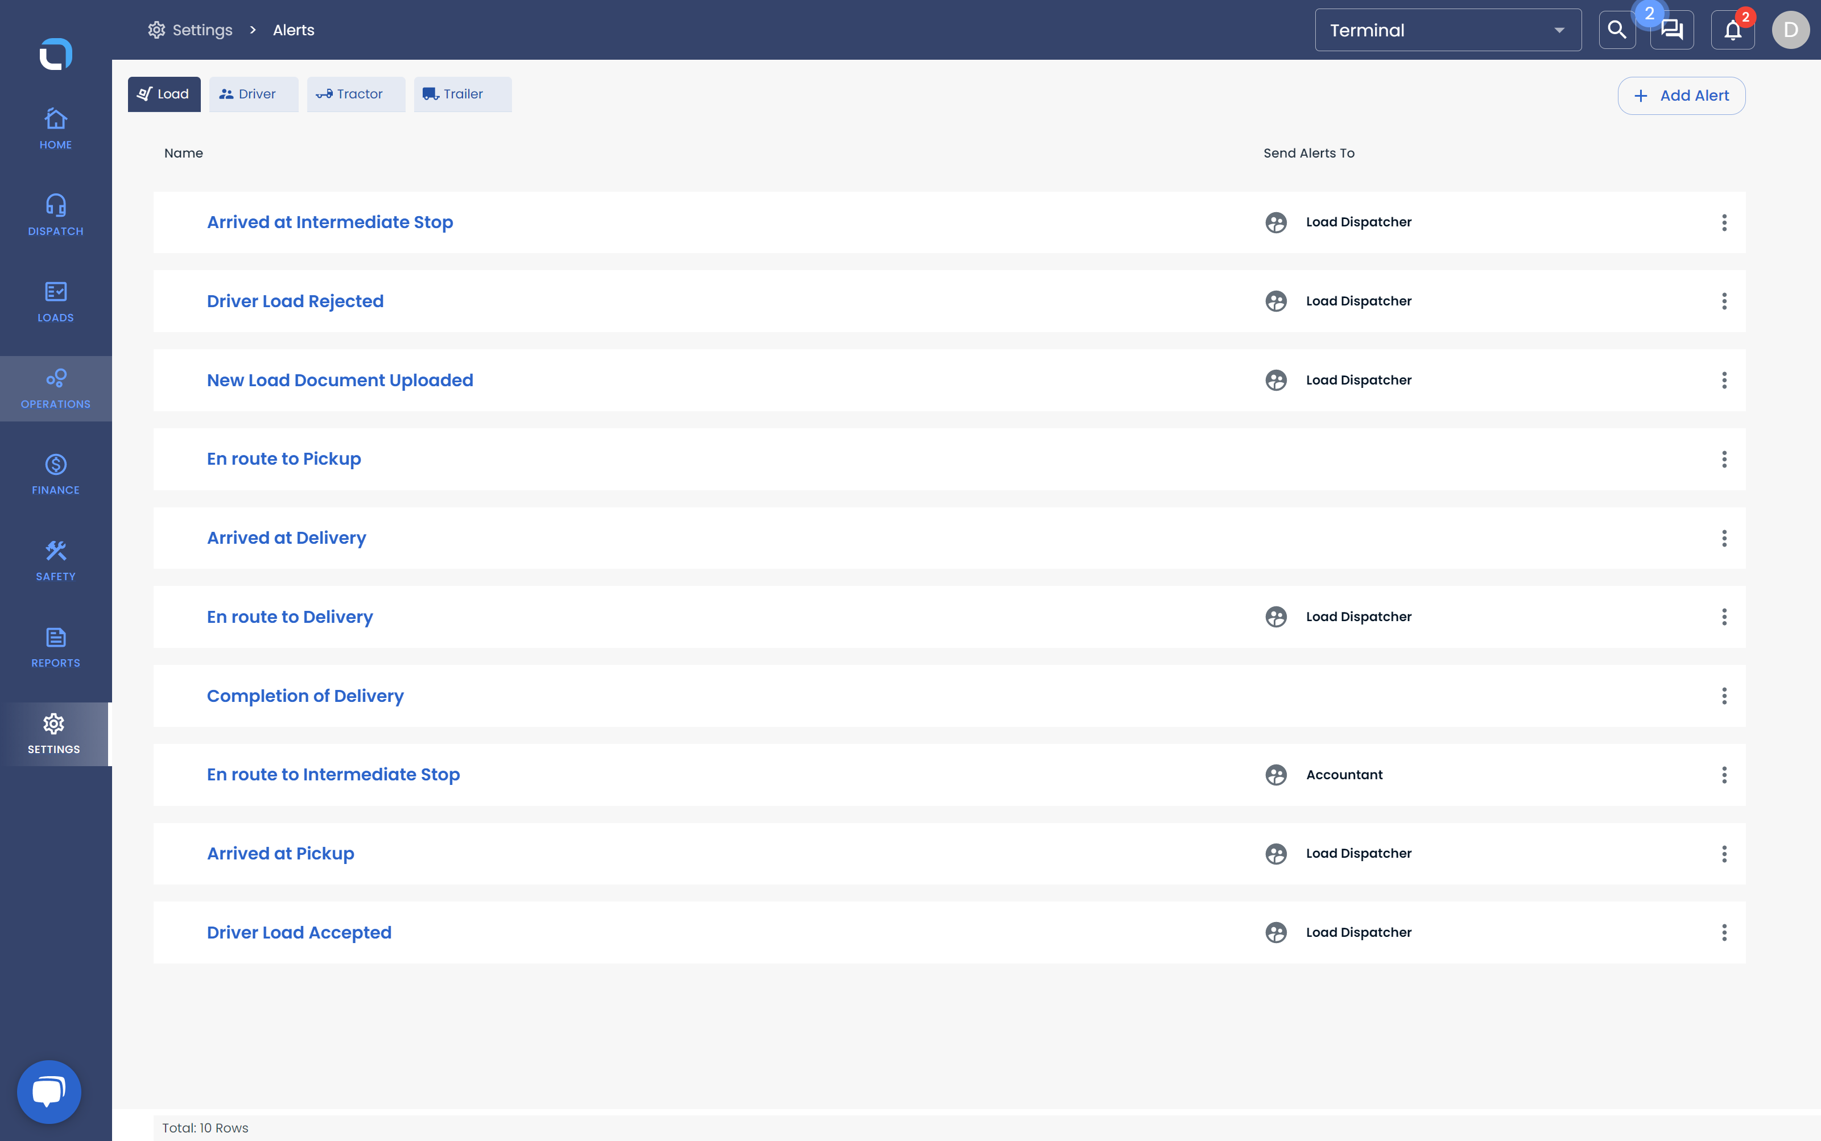The width and height of the screenshot is (1821, 1141).
Task: Click the Send Alerts To column header
Action: click(x=1308, y=153)
